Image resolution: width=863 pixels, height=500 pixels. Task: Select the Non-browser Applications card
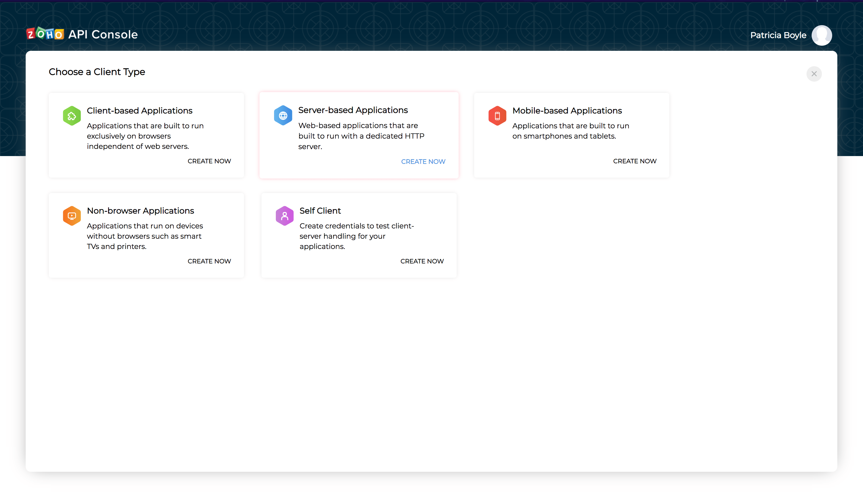[x=146, y=235]
